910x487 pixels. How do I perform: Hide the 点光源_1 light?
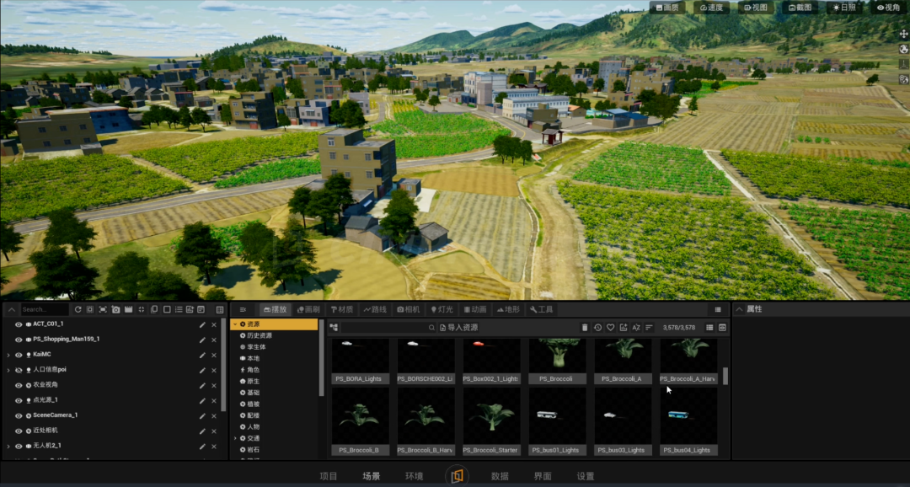coord(19,400)
